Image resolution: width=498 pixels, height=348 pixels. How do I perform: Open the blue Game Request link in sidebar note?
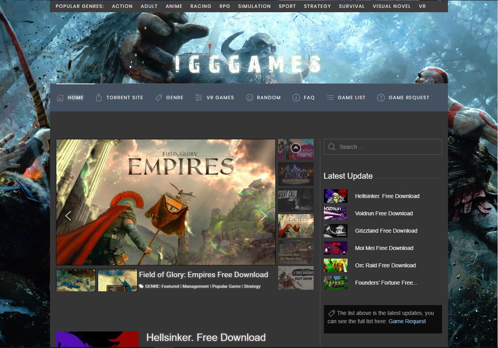pos(407,321)
